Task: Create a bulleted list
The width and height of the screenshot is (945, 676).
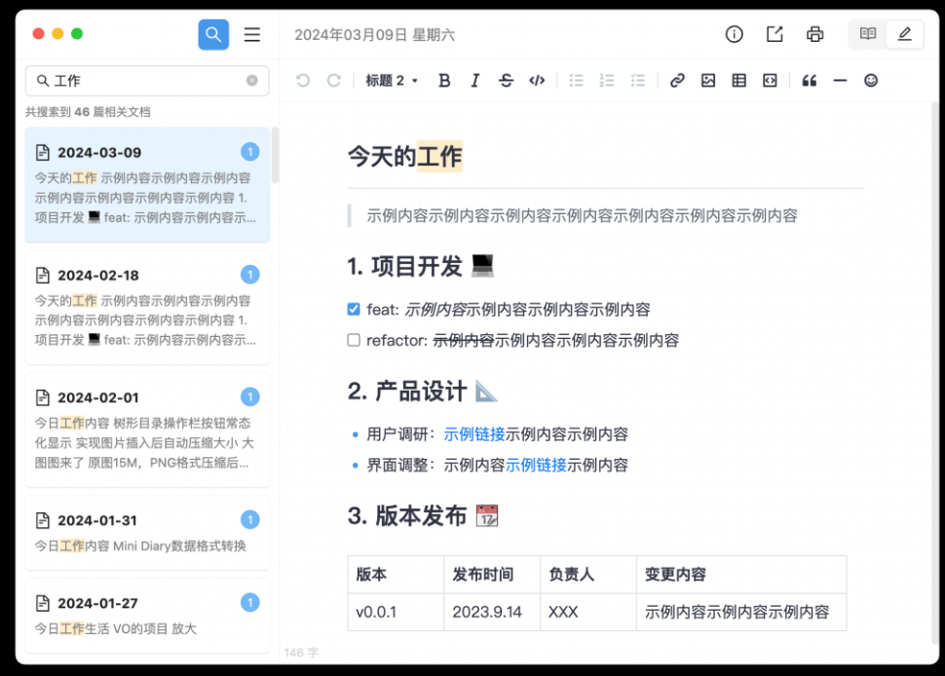Action: point(576,80)
